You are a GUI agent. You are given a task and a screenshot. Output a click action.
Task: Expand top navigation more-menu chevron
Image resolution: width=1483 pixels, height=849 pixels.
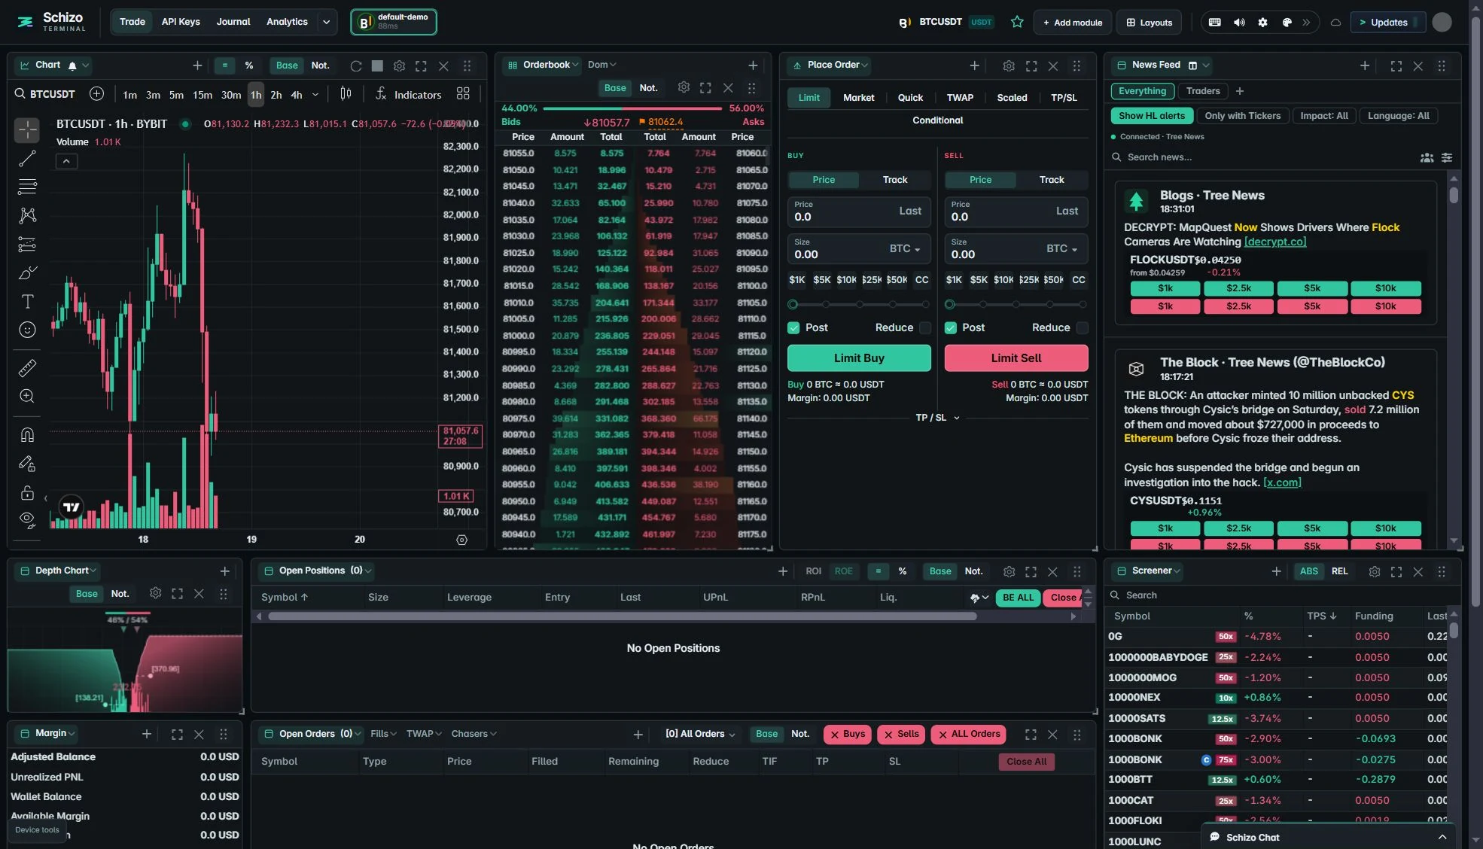coord(326,22)
